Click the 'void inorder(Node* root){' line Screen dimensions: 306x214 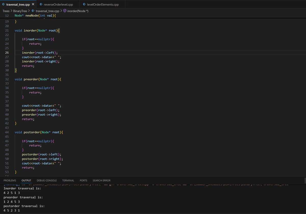click(x=37, y=30)
